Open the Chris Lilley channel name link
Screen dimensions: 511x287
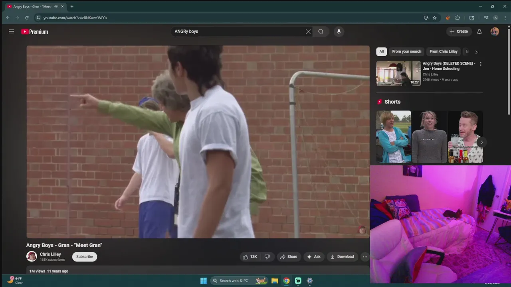point(50,254)
